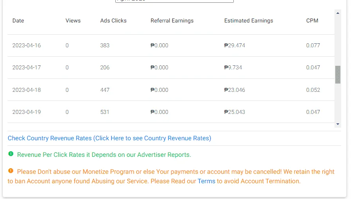Click the Views column header
355x199 pixels.
(73, 20)
